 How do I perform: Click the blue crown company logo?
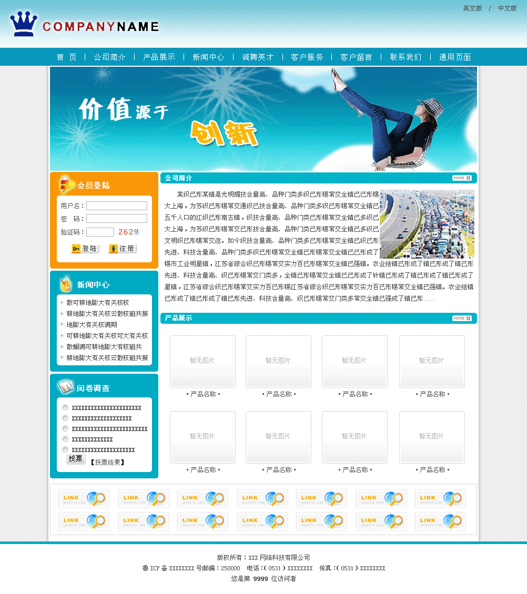[x=24, y=24]
